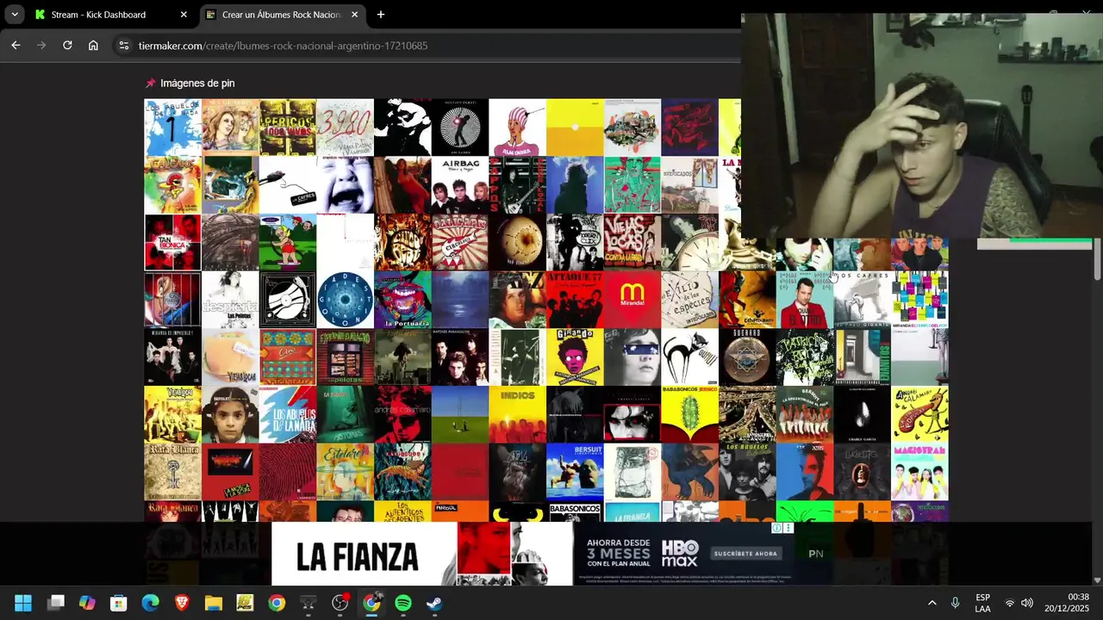Select the Viejas Locas Contra la Pared cover

(633, 242)
